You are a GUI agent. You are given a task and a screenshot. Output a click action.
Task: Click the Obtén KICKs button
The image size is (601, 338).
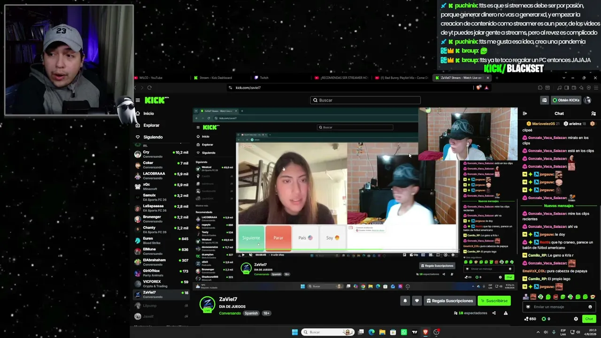(566, 100)
